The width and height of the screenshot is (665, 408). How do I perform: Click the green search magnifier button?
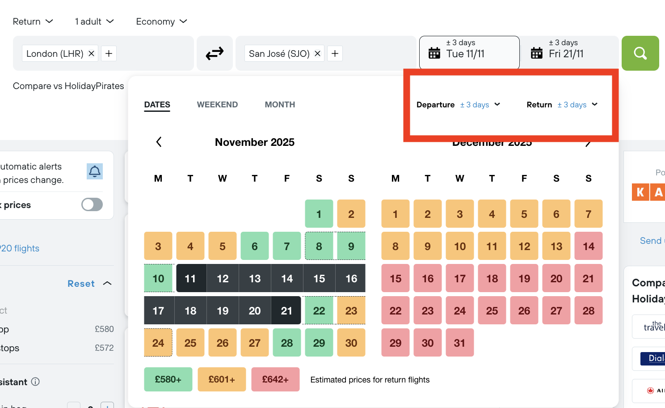click(640, 53)
